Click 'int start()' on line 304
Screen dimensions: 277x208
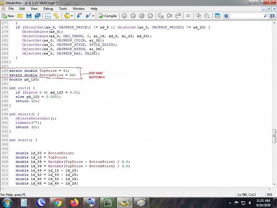(21, 140)
